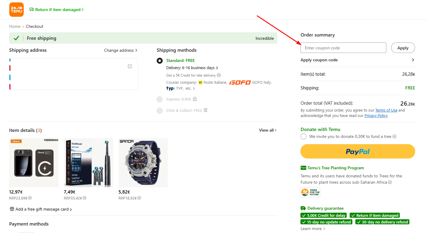The height and width of the screenshot is (233, 428).
Task: Expand Apply coupon code chevron
Action: pyautogui.click(x=413, y=60)
